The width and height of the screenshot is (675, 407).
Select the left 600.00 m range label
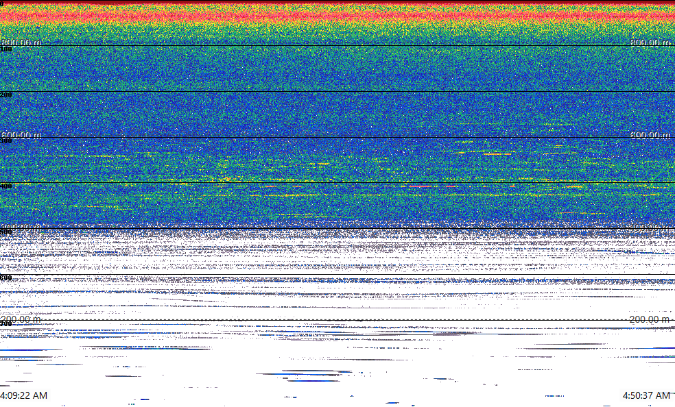(21, 135)
